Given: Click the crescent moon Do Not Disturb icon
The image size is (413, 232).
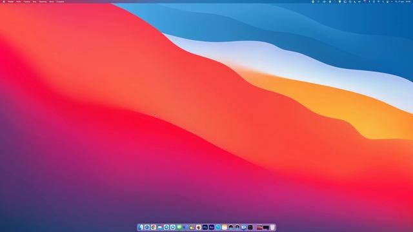Looking at the screenshot, I should pos(355,1).
